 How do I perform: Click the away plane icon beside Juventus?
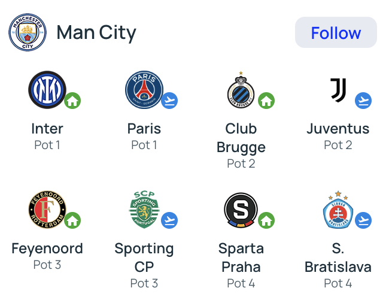[363, 101]
